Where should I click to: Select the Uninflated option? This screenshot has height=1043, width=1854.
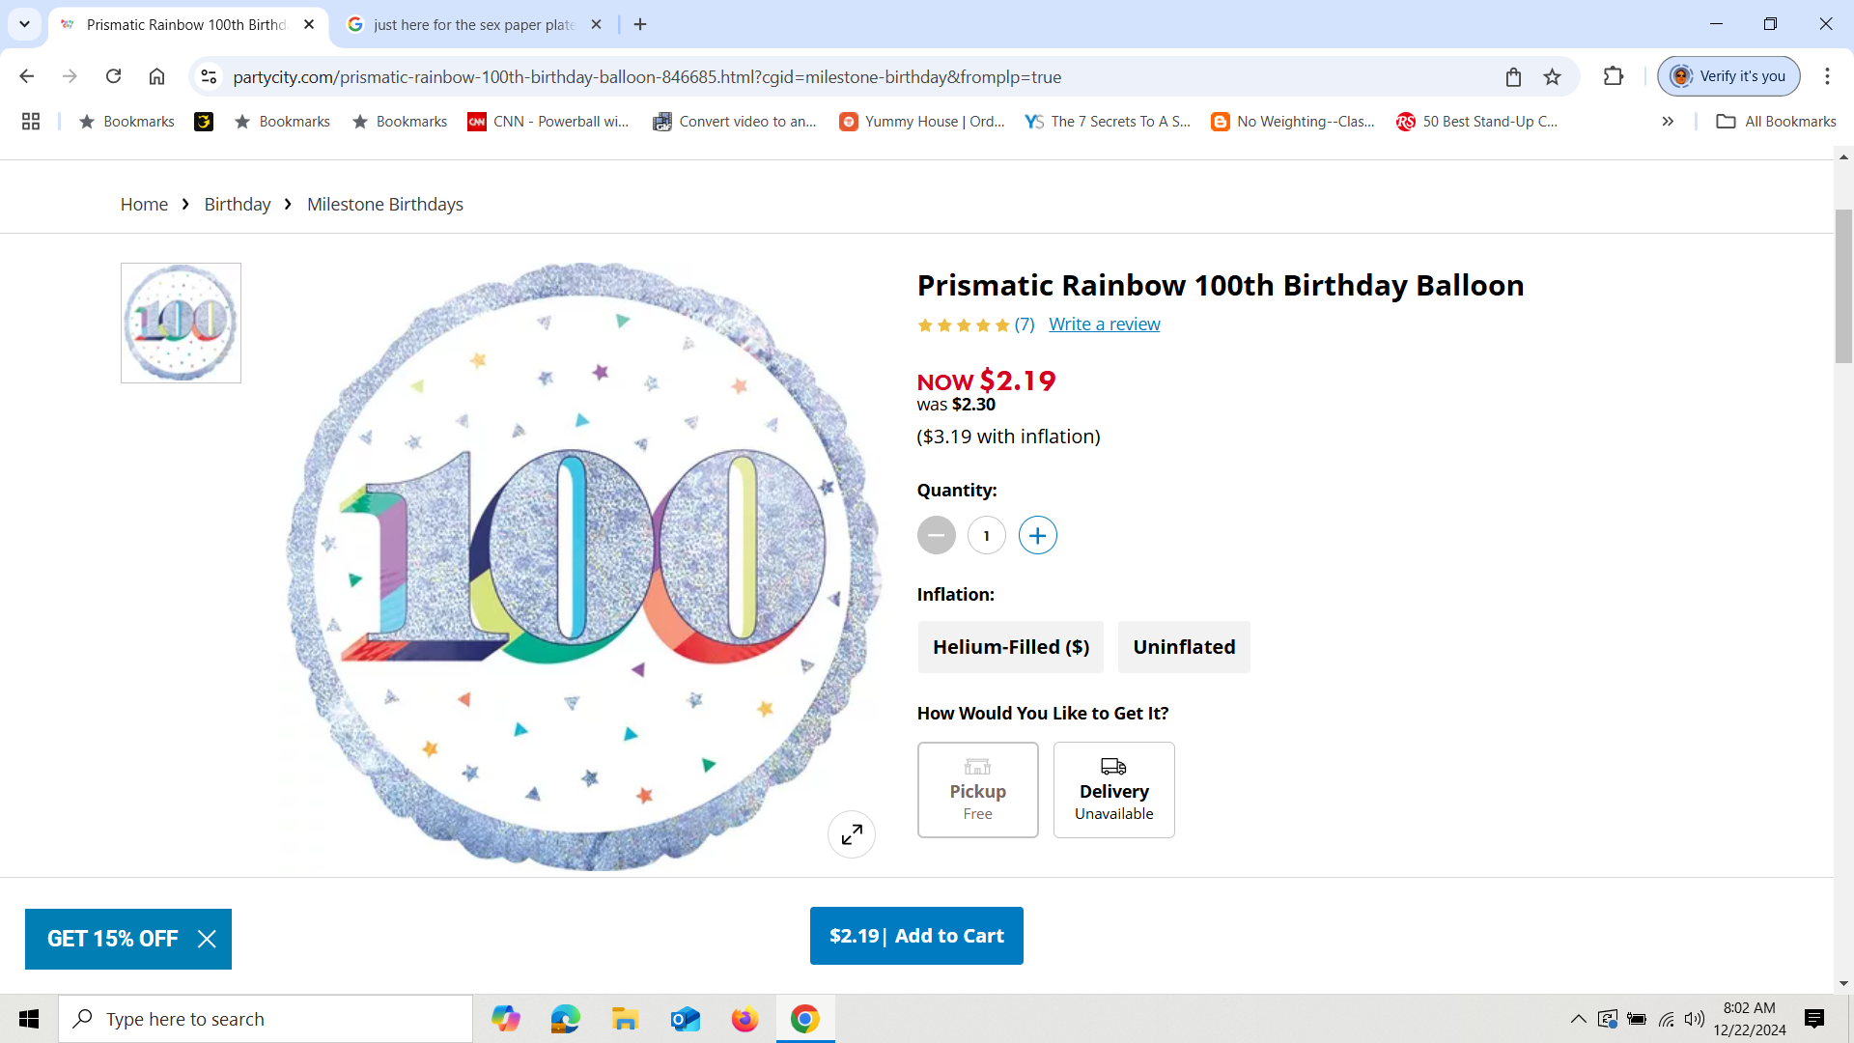coord(1184,647)
